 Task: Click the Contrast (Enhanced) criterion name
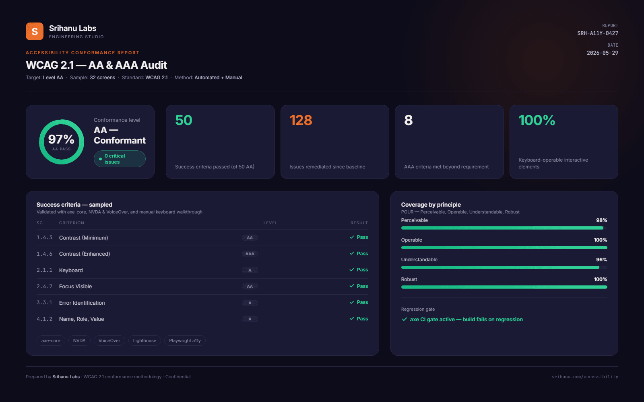point(85,254)
